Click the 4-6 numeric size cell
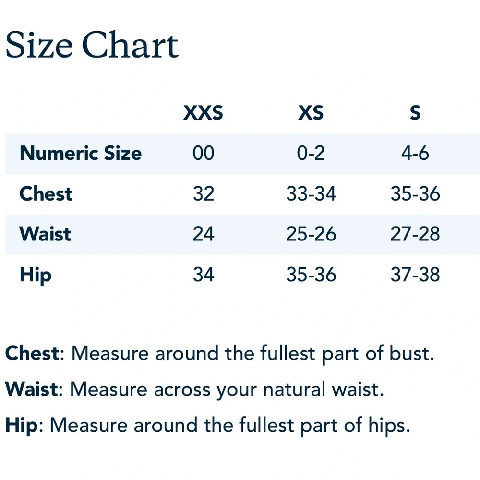The height and width of the screenshot is (480, 480). point(415,153)
